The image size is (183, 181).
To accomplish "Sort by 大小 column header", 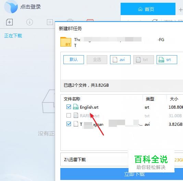I will [174, 99].
